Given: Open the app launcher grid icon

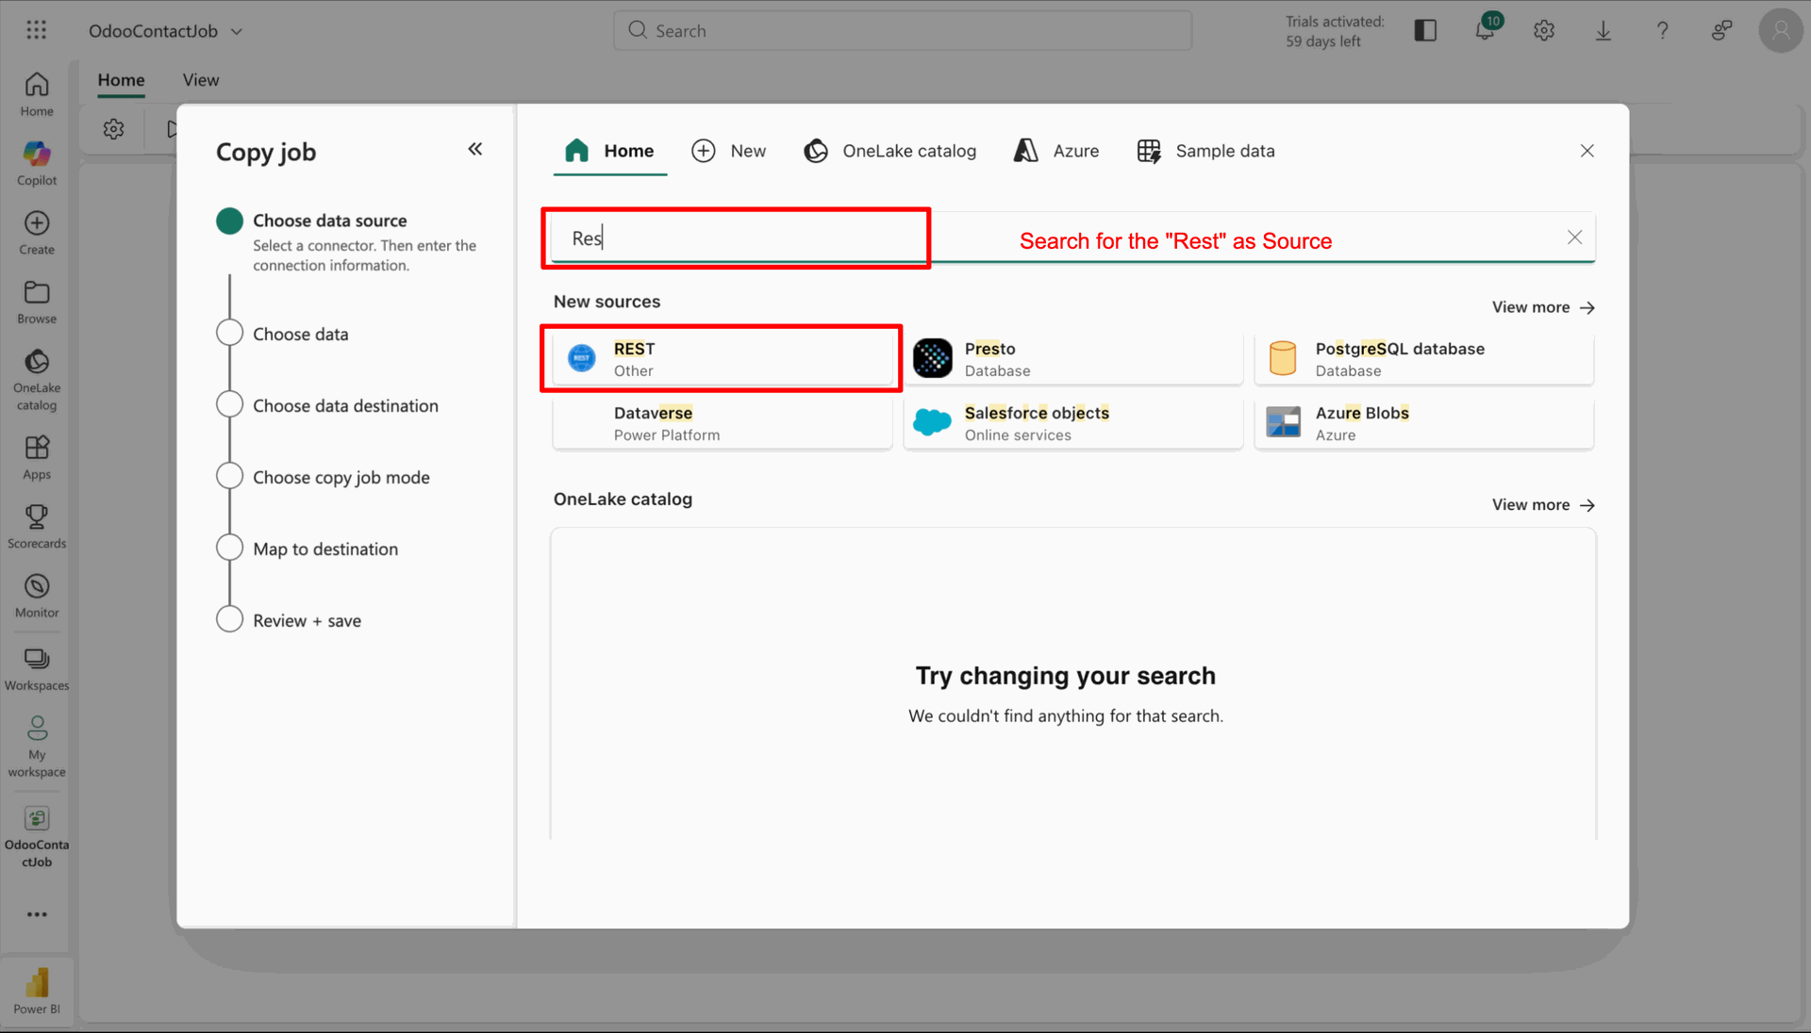Looking at the screenshot, I should coord(37,30).
